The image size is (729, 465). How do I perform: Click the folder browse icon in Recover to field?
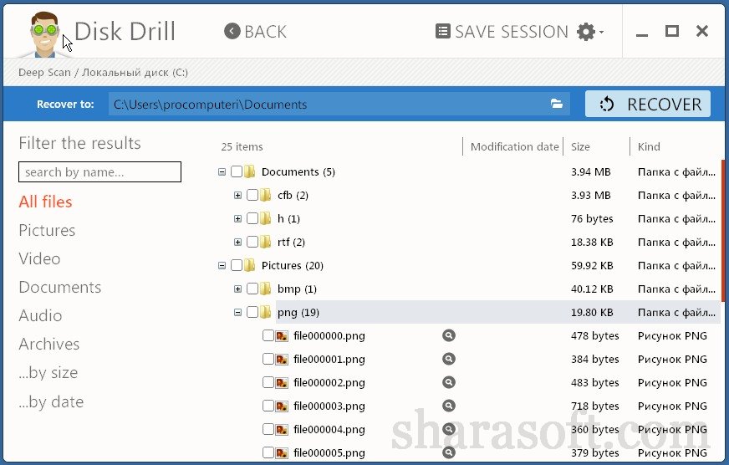(x=557, y=104)
